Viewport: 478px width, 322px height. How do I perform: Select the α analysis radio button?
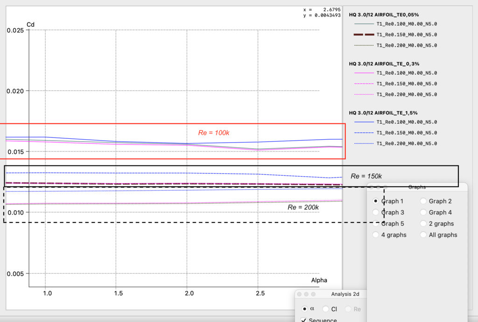[305, 309]
